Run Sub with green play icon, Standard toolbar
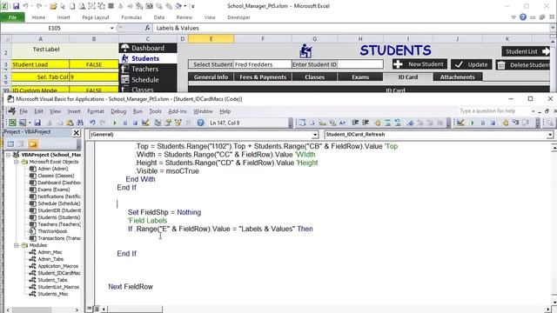The height and width of the screenshot is (313, 557). pos(115,123)
